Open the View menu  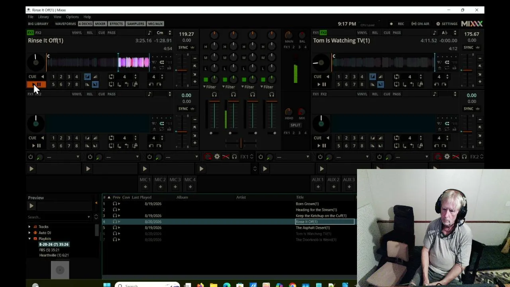coord(57,17)
